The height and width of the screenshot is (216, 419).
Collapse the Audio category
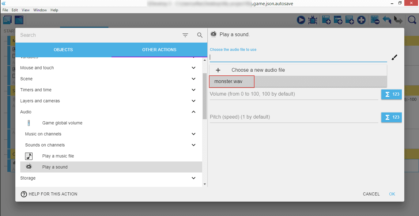193,112
